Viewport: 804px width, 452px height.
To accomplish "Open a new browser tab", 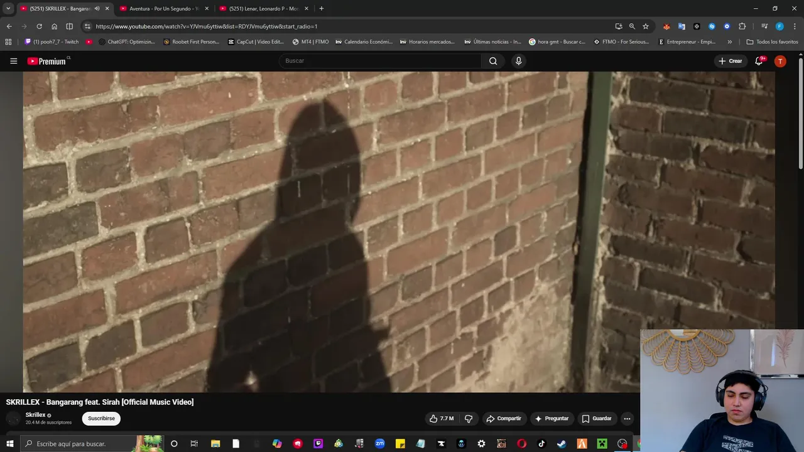I will coord(322,9).
